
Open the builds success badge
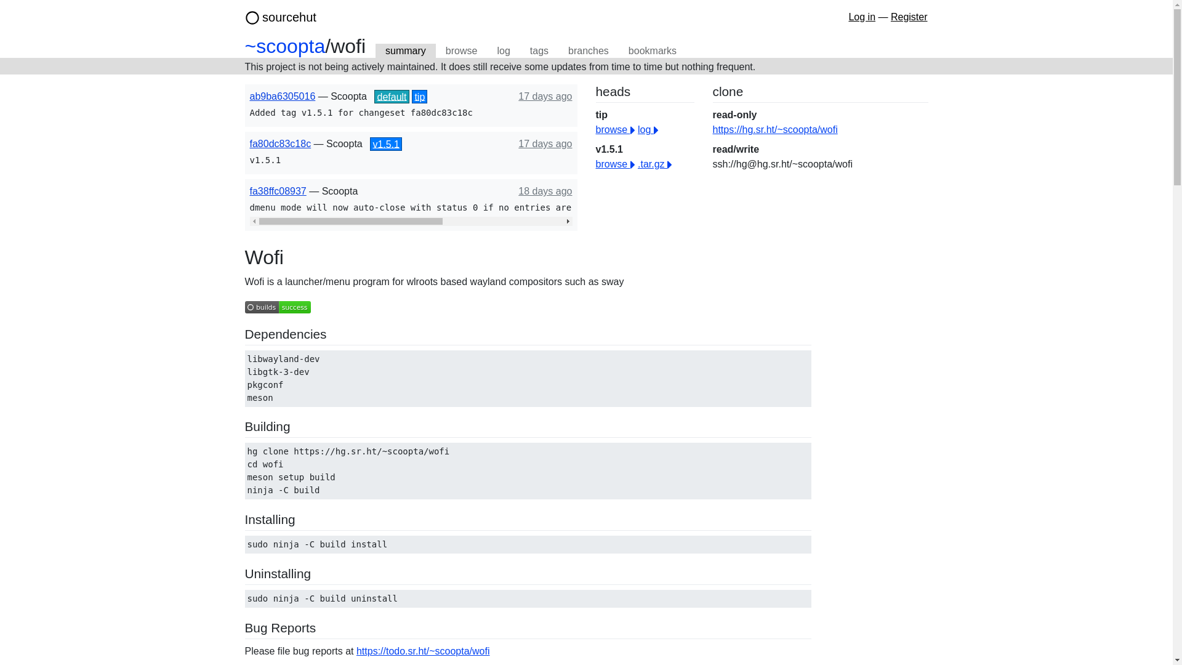278,307
